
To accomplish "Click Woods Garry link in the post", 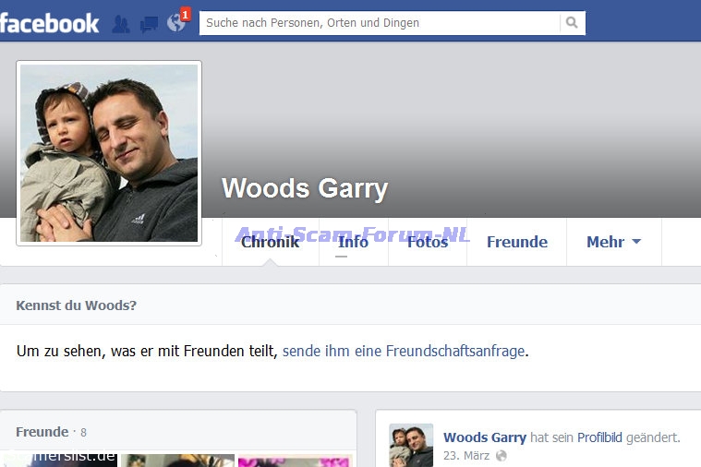I will click(485, 437).
